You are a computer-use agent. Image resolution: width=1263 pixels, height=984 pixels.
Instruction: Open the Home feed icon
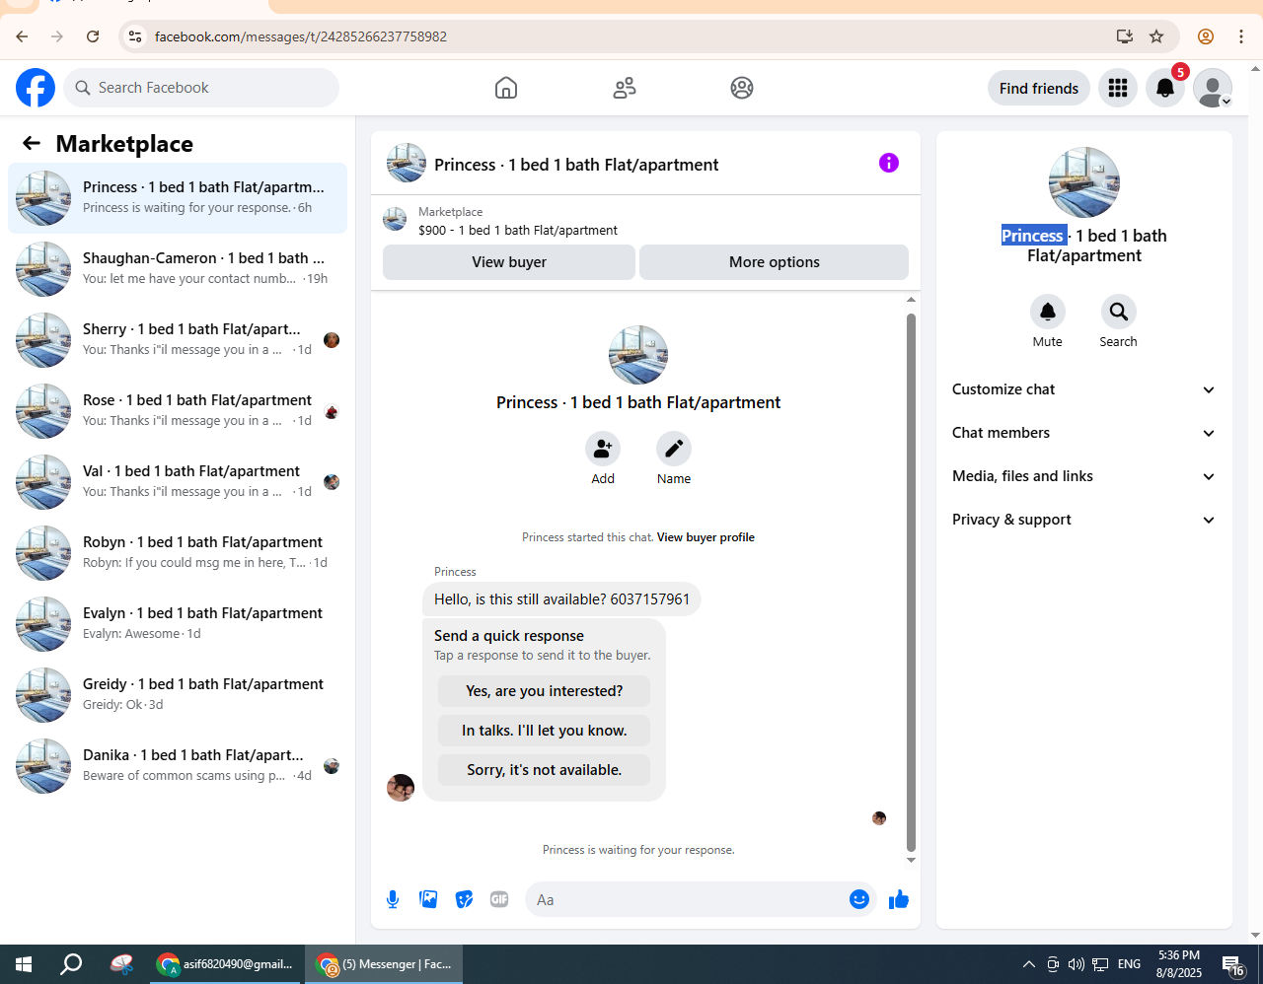tap(506, 88)
